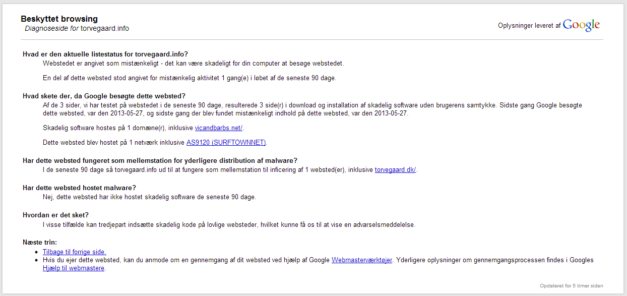Image resolution: width=627 pixels, height=296 pixels.
Task: Click the Nej, dette websted har ikke hostet text
Action: 150,197
